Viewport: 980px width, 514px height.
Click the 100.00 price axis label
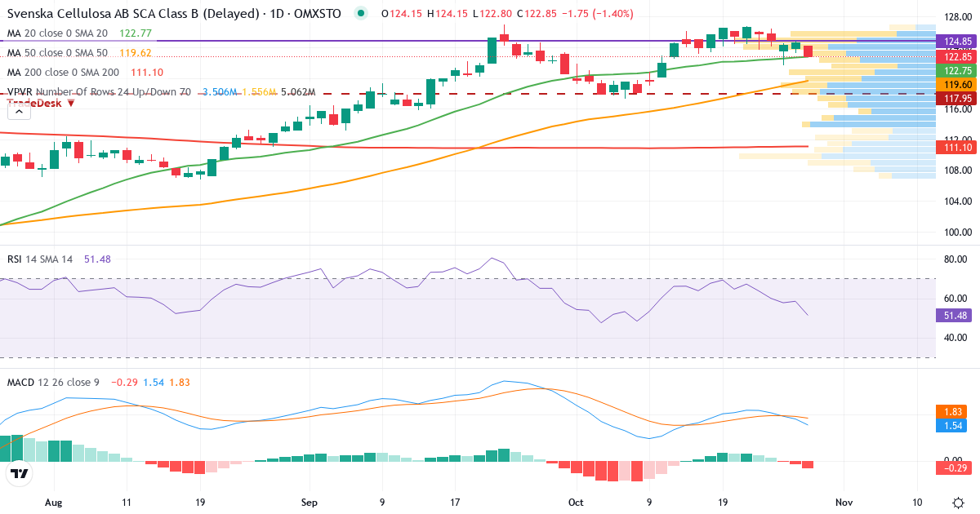pyautogui.click(x=957, y=233)
